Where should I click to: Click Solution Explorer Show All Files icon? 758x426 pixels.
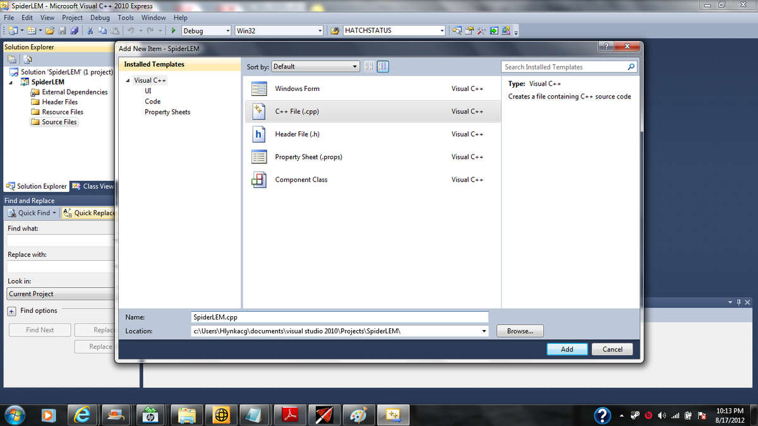(27, 59)
